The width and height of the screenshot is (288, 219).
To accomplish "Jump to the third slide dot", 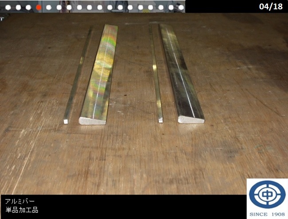I will 28,7.
